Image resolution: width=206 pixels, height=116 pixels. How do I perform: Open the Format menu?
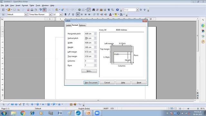click(x=25, y=5)
